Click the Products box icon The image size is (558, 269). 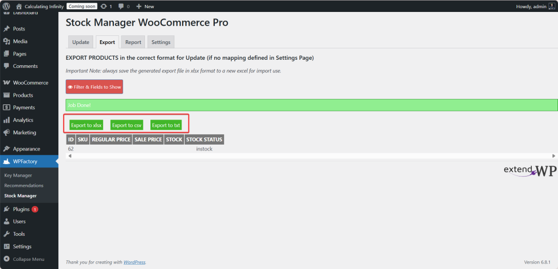click(7, 95)
